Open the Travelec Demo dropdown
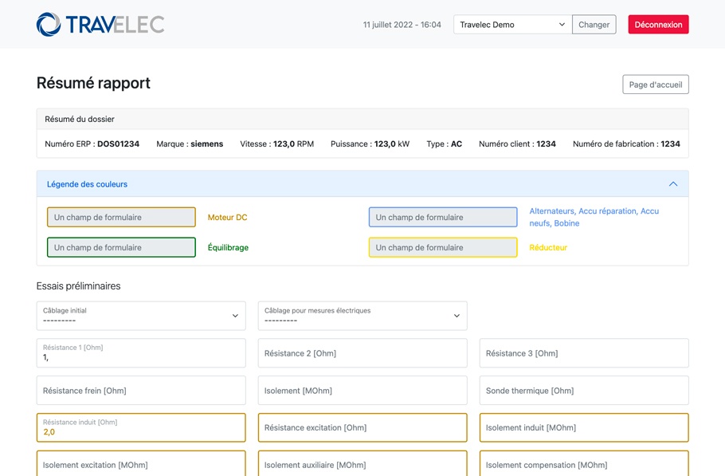 tap(512, 25)
